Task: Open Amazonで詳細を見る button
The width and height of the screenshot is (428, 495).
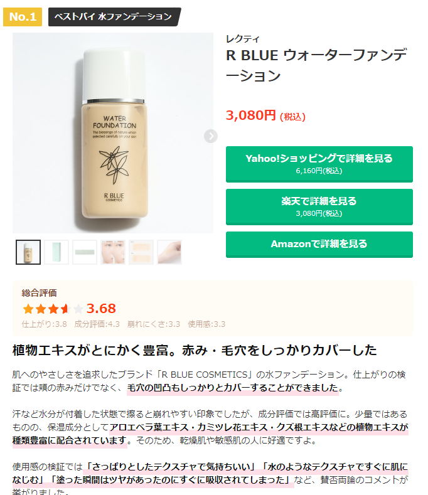Action: [x=319, y=244]
